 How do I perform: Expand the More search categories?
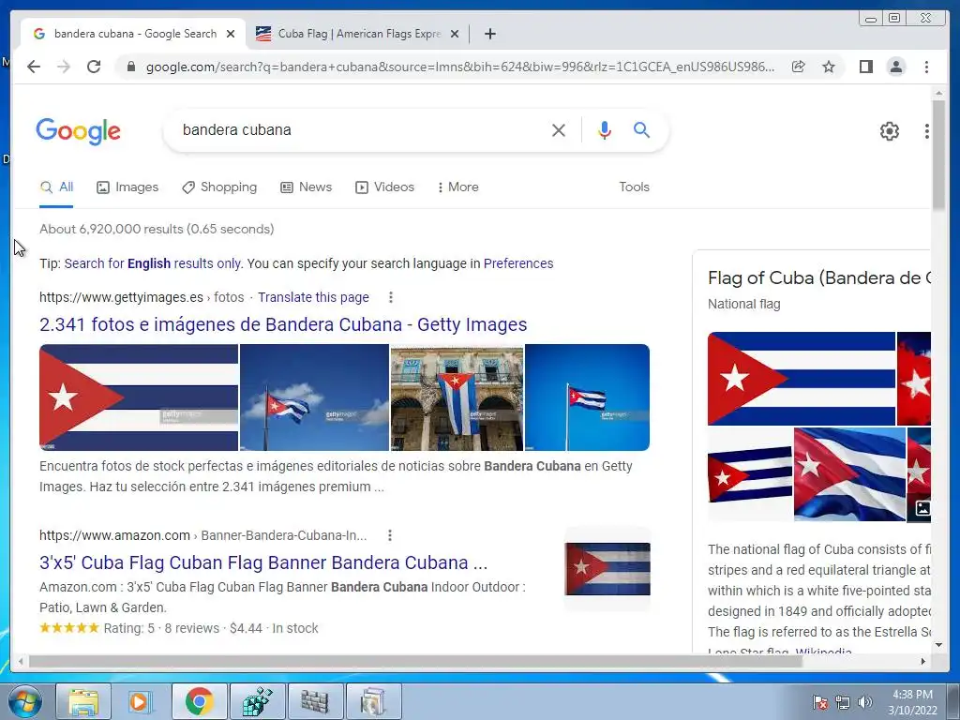coord(457,187)
